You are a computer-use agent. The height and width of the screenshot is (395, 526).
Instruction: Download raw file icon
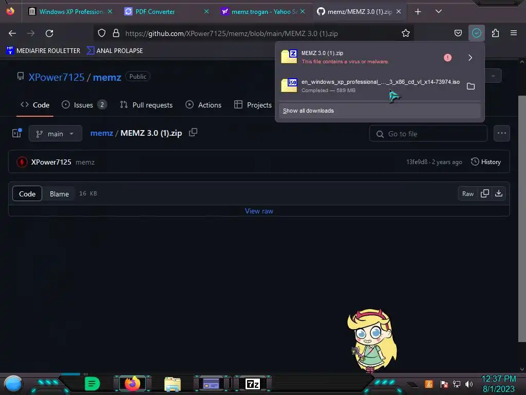tap(499, 194)
